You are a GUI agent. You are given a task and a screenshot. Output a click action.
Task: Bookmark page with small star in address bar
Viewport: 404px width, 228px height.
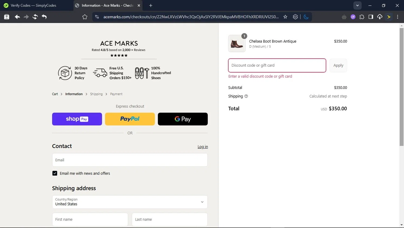[x=285, y=17]
